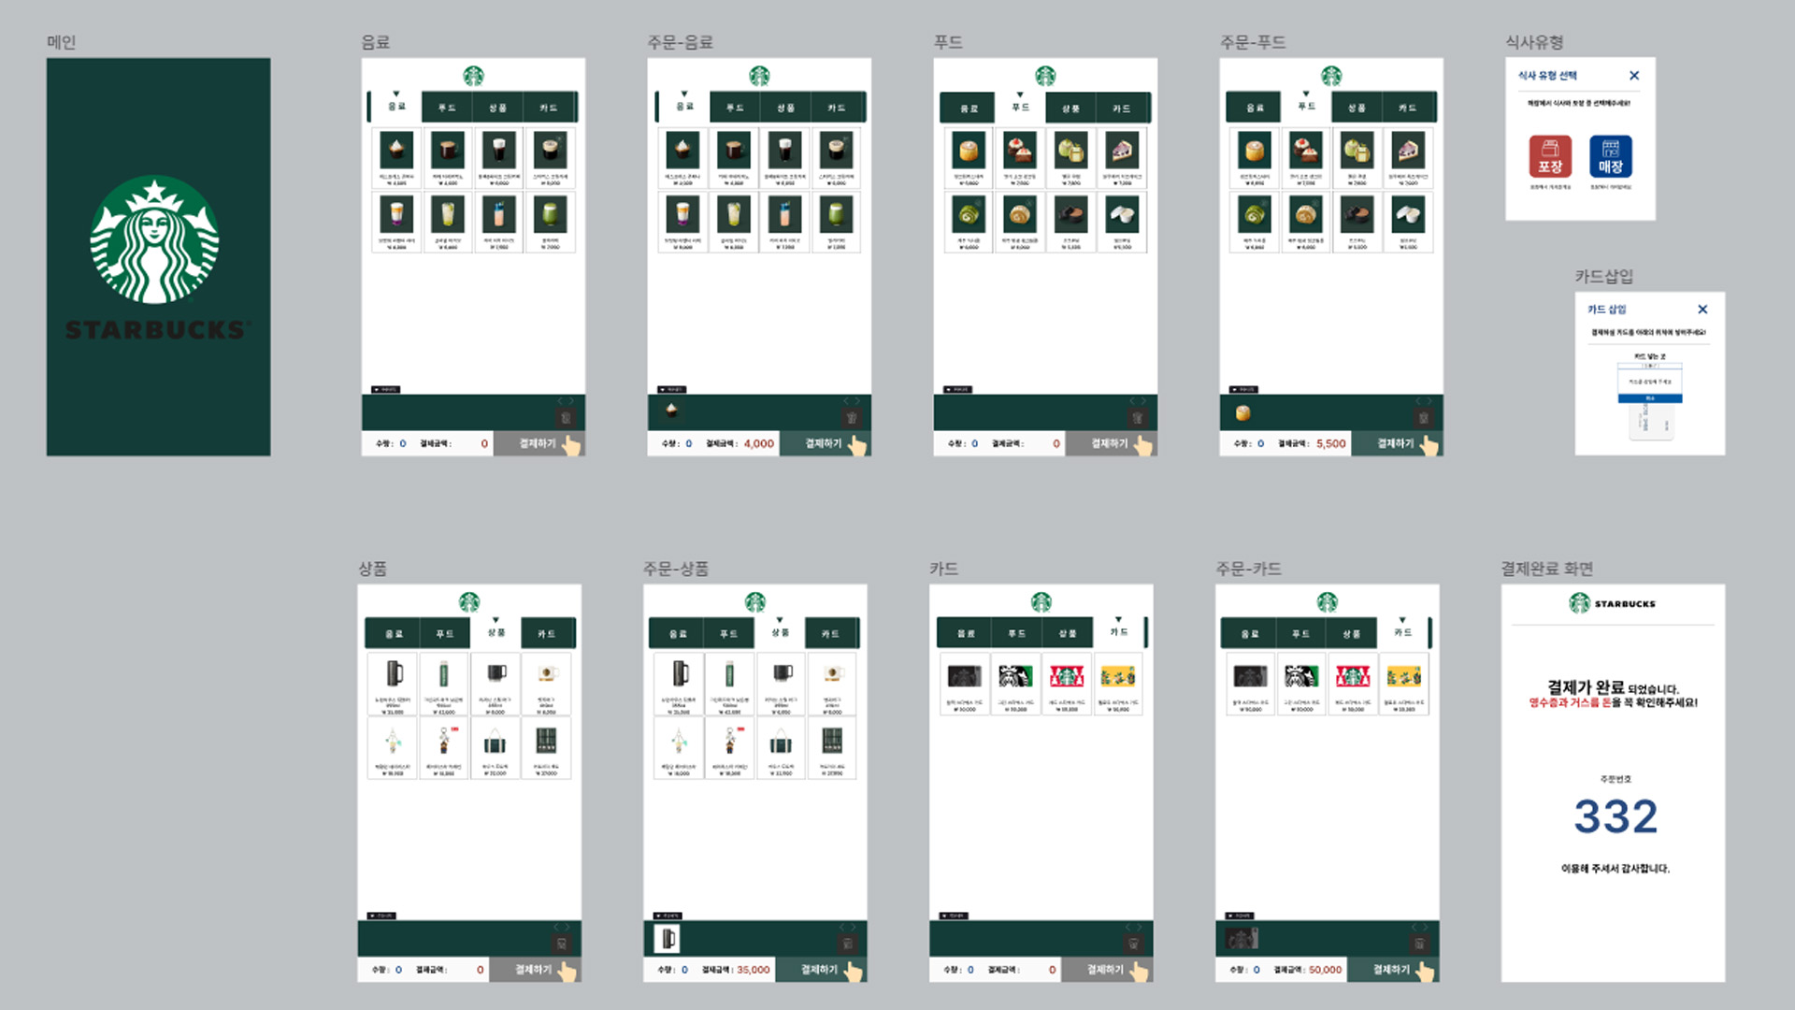Screen dimensions: 1795x1010
Task: Click green matcha drink in 음료 frame
Action: click(x=550, y=215)
